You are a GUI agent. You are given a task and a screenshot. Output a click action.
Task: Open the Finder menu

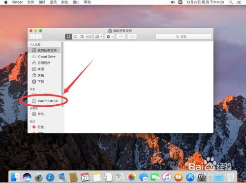point(18,2)
